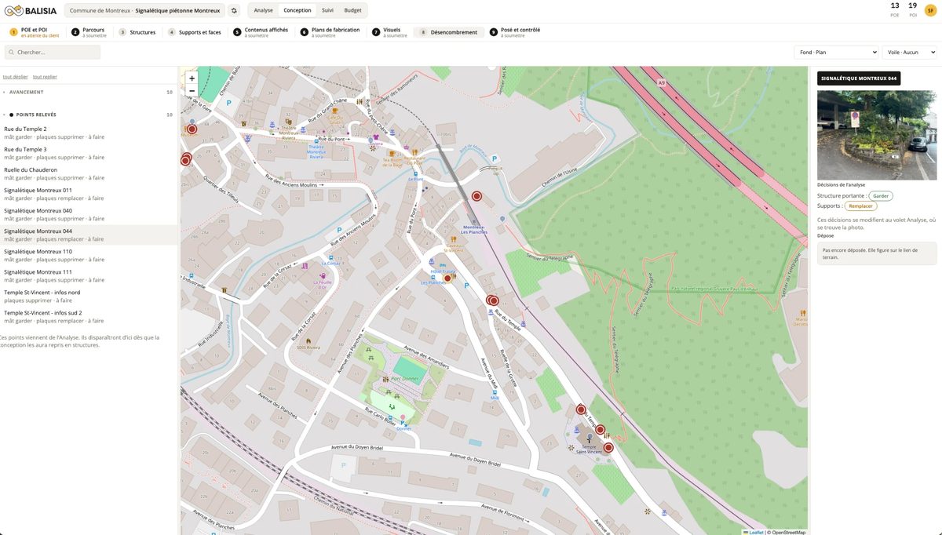
Task: Switch to the Budget tab
Action: coord(353,10)
